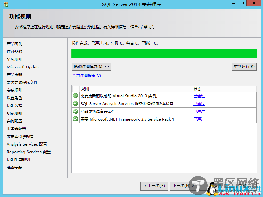Select 产品密钥 step in sidebar
This screenshot has height=197, width=263.
coord(14,44)
